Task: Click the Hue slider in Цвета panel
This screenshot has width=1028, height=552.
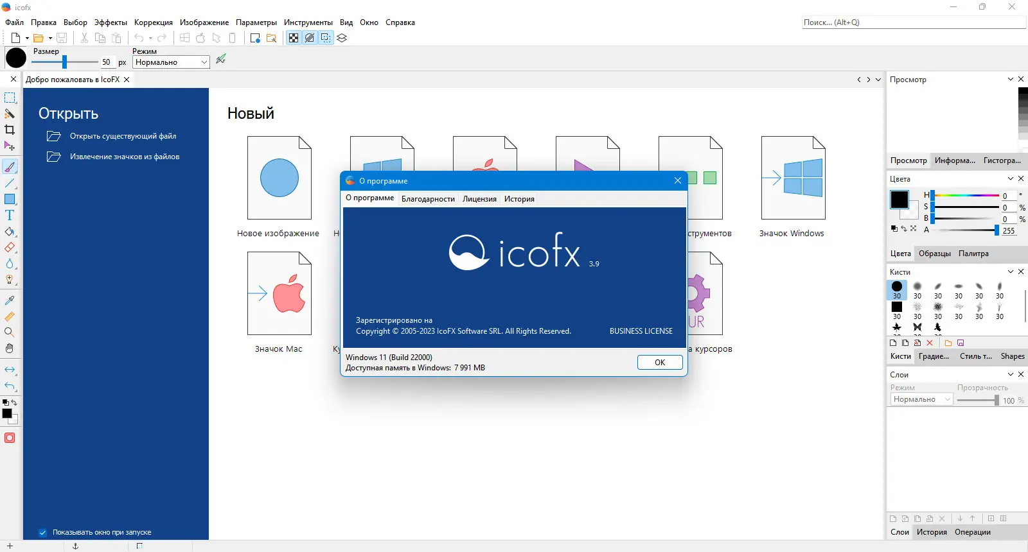Action: 965,196
